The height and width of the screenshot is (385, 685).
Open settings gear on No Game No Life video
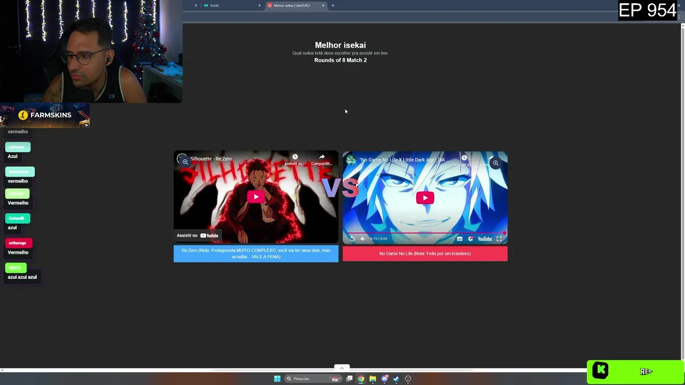(x=470, y=239)
